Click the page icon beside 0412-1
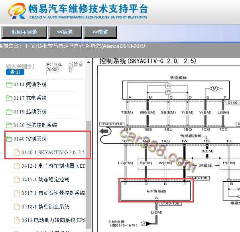Viewport: 240px width, 232px height. point(17,166)
